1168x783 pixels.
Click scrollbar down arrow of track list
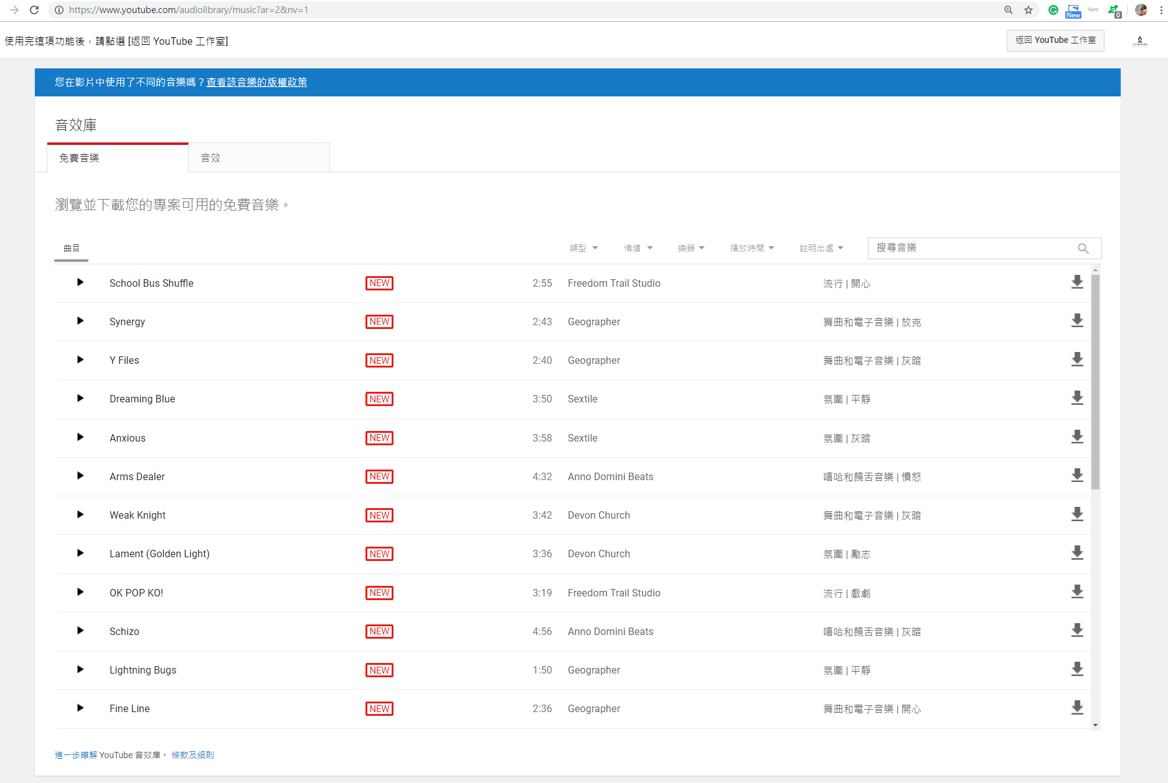pyautogui.click(x=1095, y=725)
